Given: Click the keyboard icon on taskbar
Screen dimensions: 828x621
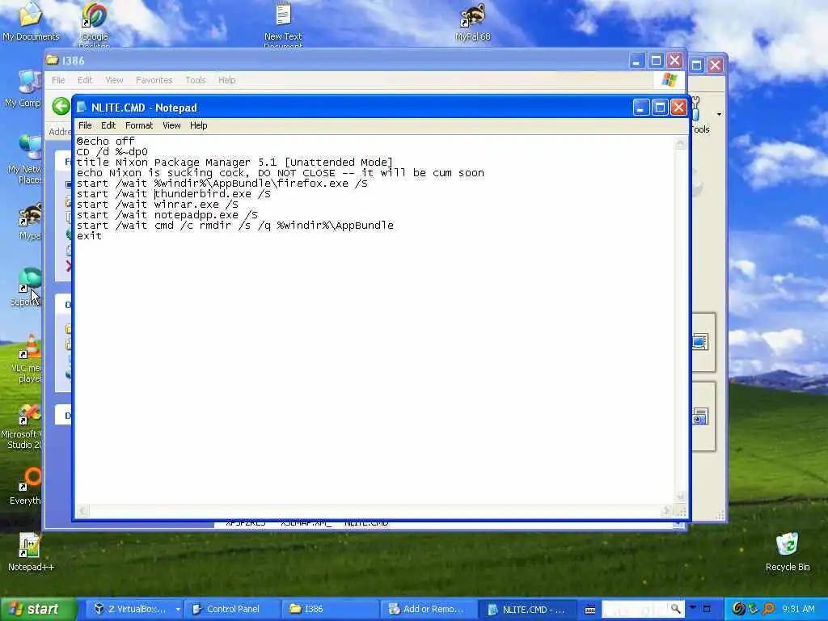Looking at the screenshot, I should coord(590,610).
